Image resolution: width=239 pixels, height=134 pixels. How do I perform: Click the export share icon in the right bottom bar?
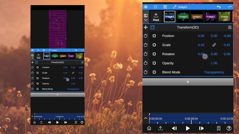[160, 128]
